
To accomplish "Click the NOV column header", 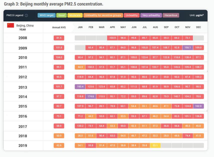I will (188, 27).
